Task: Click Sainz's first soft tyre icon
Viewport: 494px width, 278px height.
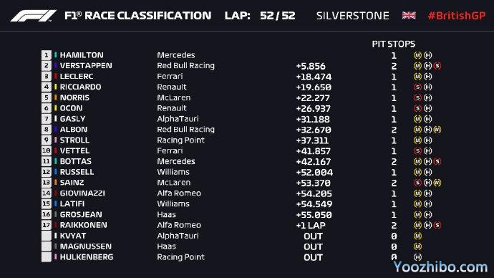Action: 417,183
